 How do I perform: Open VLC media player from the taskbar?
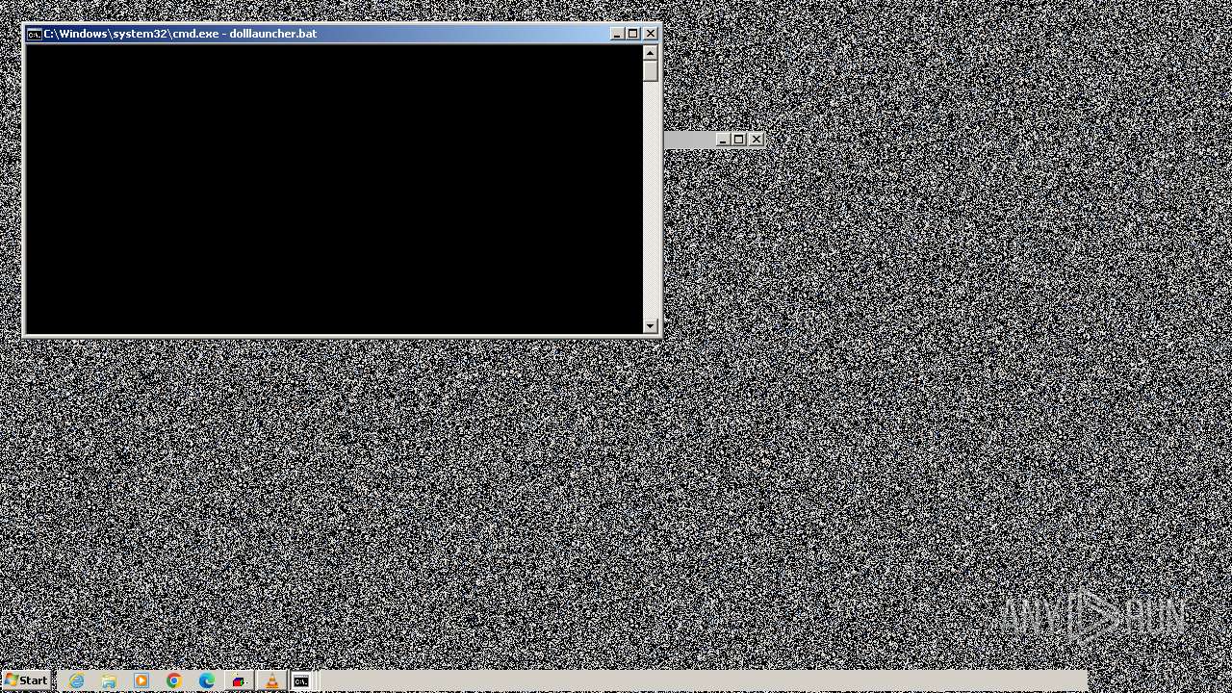271,680
